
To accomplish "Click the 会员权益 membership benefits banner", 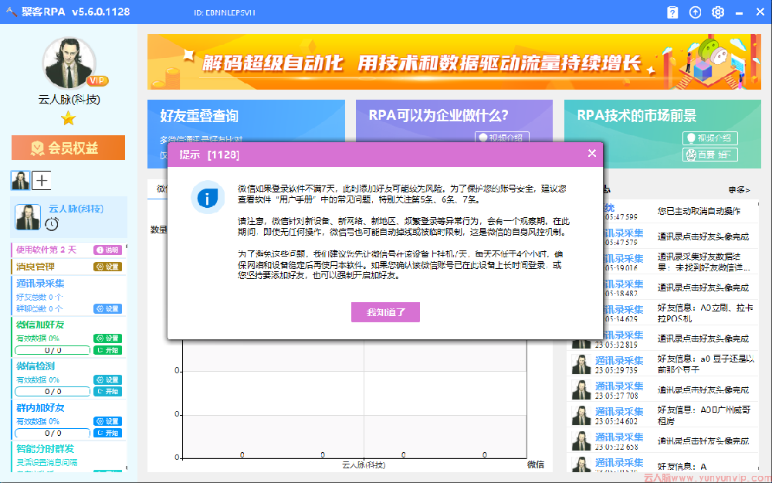I will click(69, 146).
